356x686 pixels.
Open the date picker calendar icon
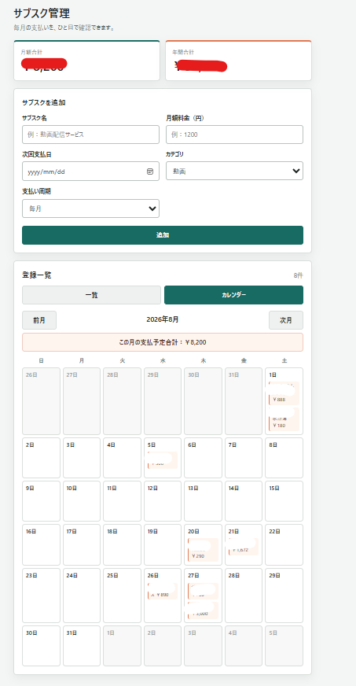150,171
